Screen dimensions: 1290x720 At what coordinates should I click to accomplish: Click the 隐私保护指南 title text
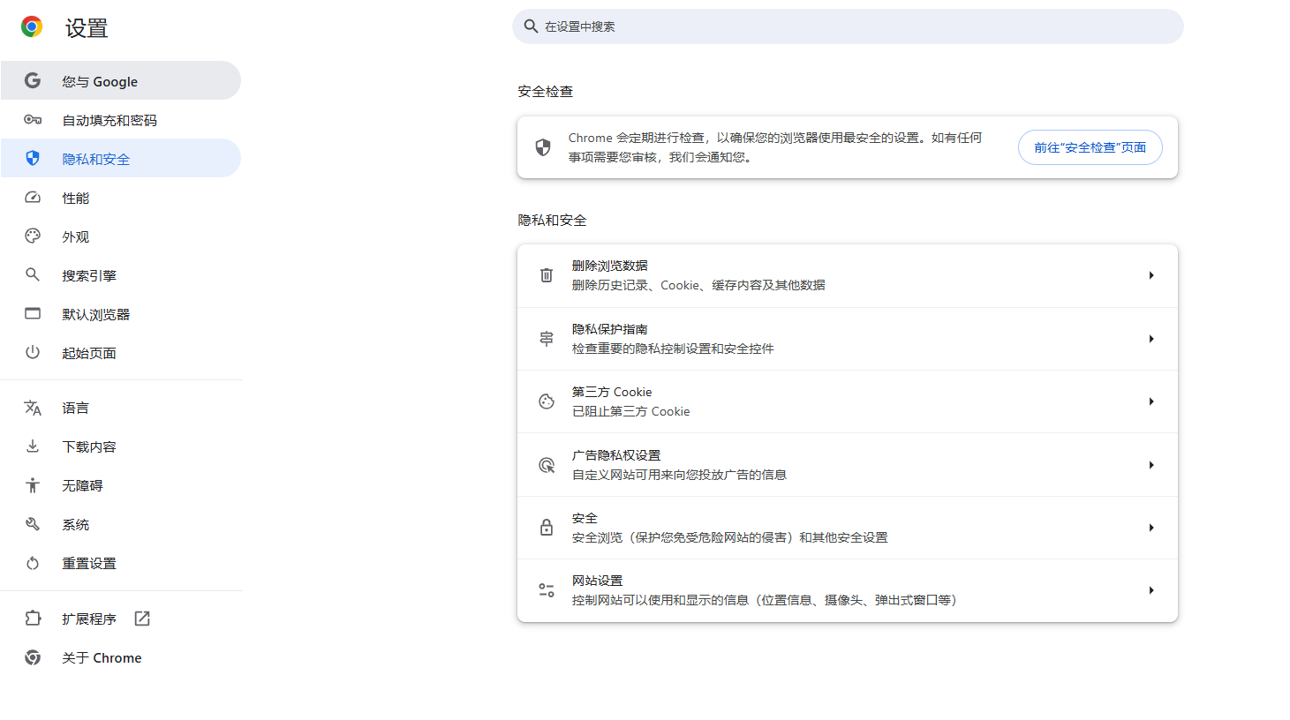click(610, 329)
